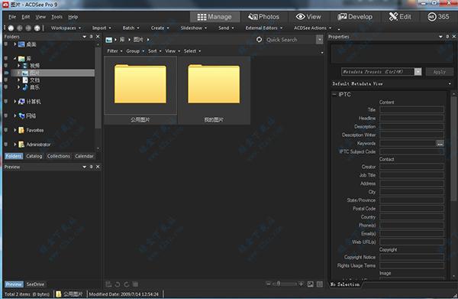The width and height of the screenshot is (458, 299).
Task: Click the 桌面 desktop icon in folder tree
Action: (21, 44)
